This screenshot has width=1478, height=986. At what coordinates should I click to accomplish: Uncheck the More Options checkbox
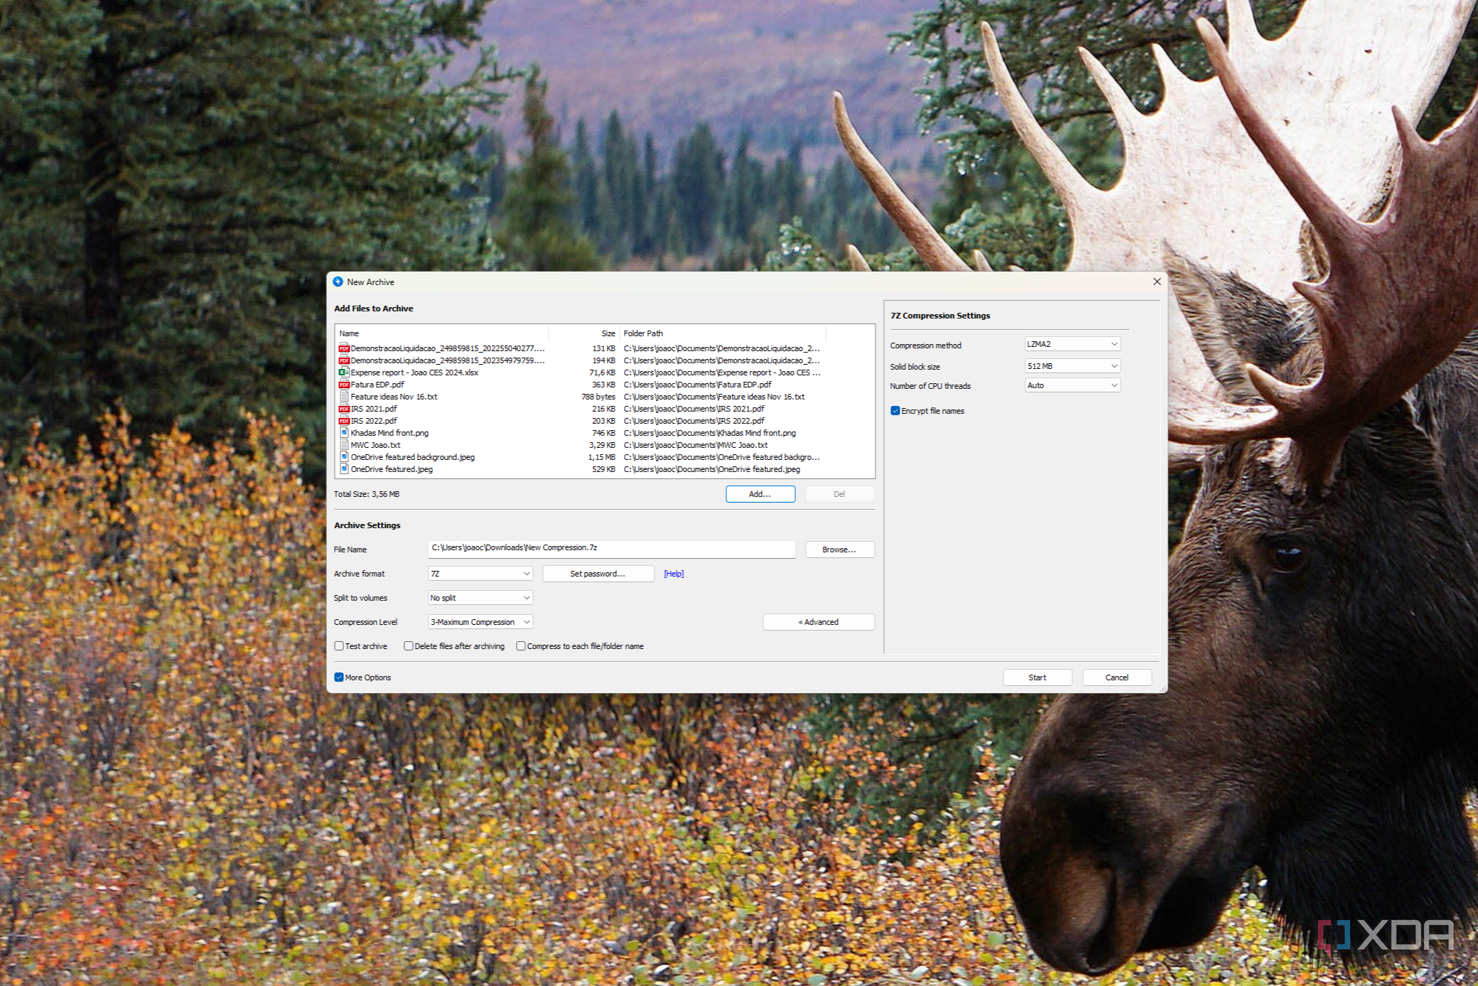[x=339, y=677]
